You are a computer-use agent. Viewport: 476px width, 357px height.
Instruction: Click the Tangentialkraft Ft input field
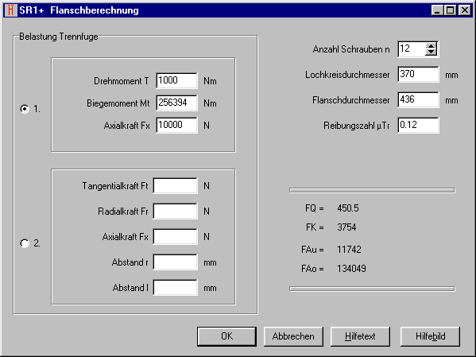click(175, 185)
